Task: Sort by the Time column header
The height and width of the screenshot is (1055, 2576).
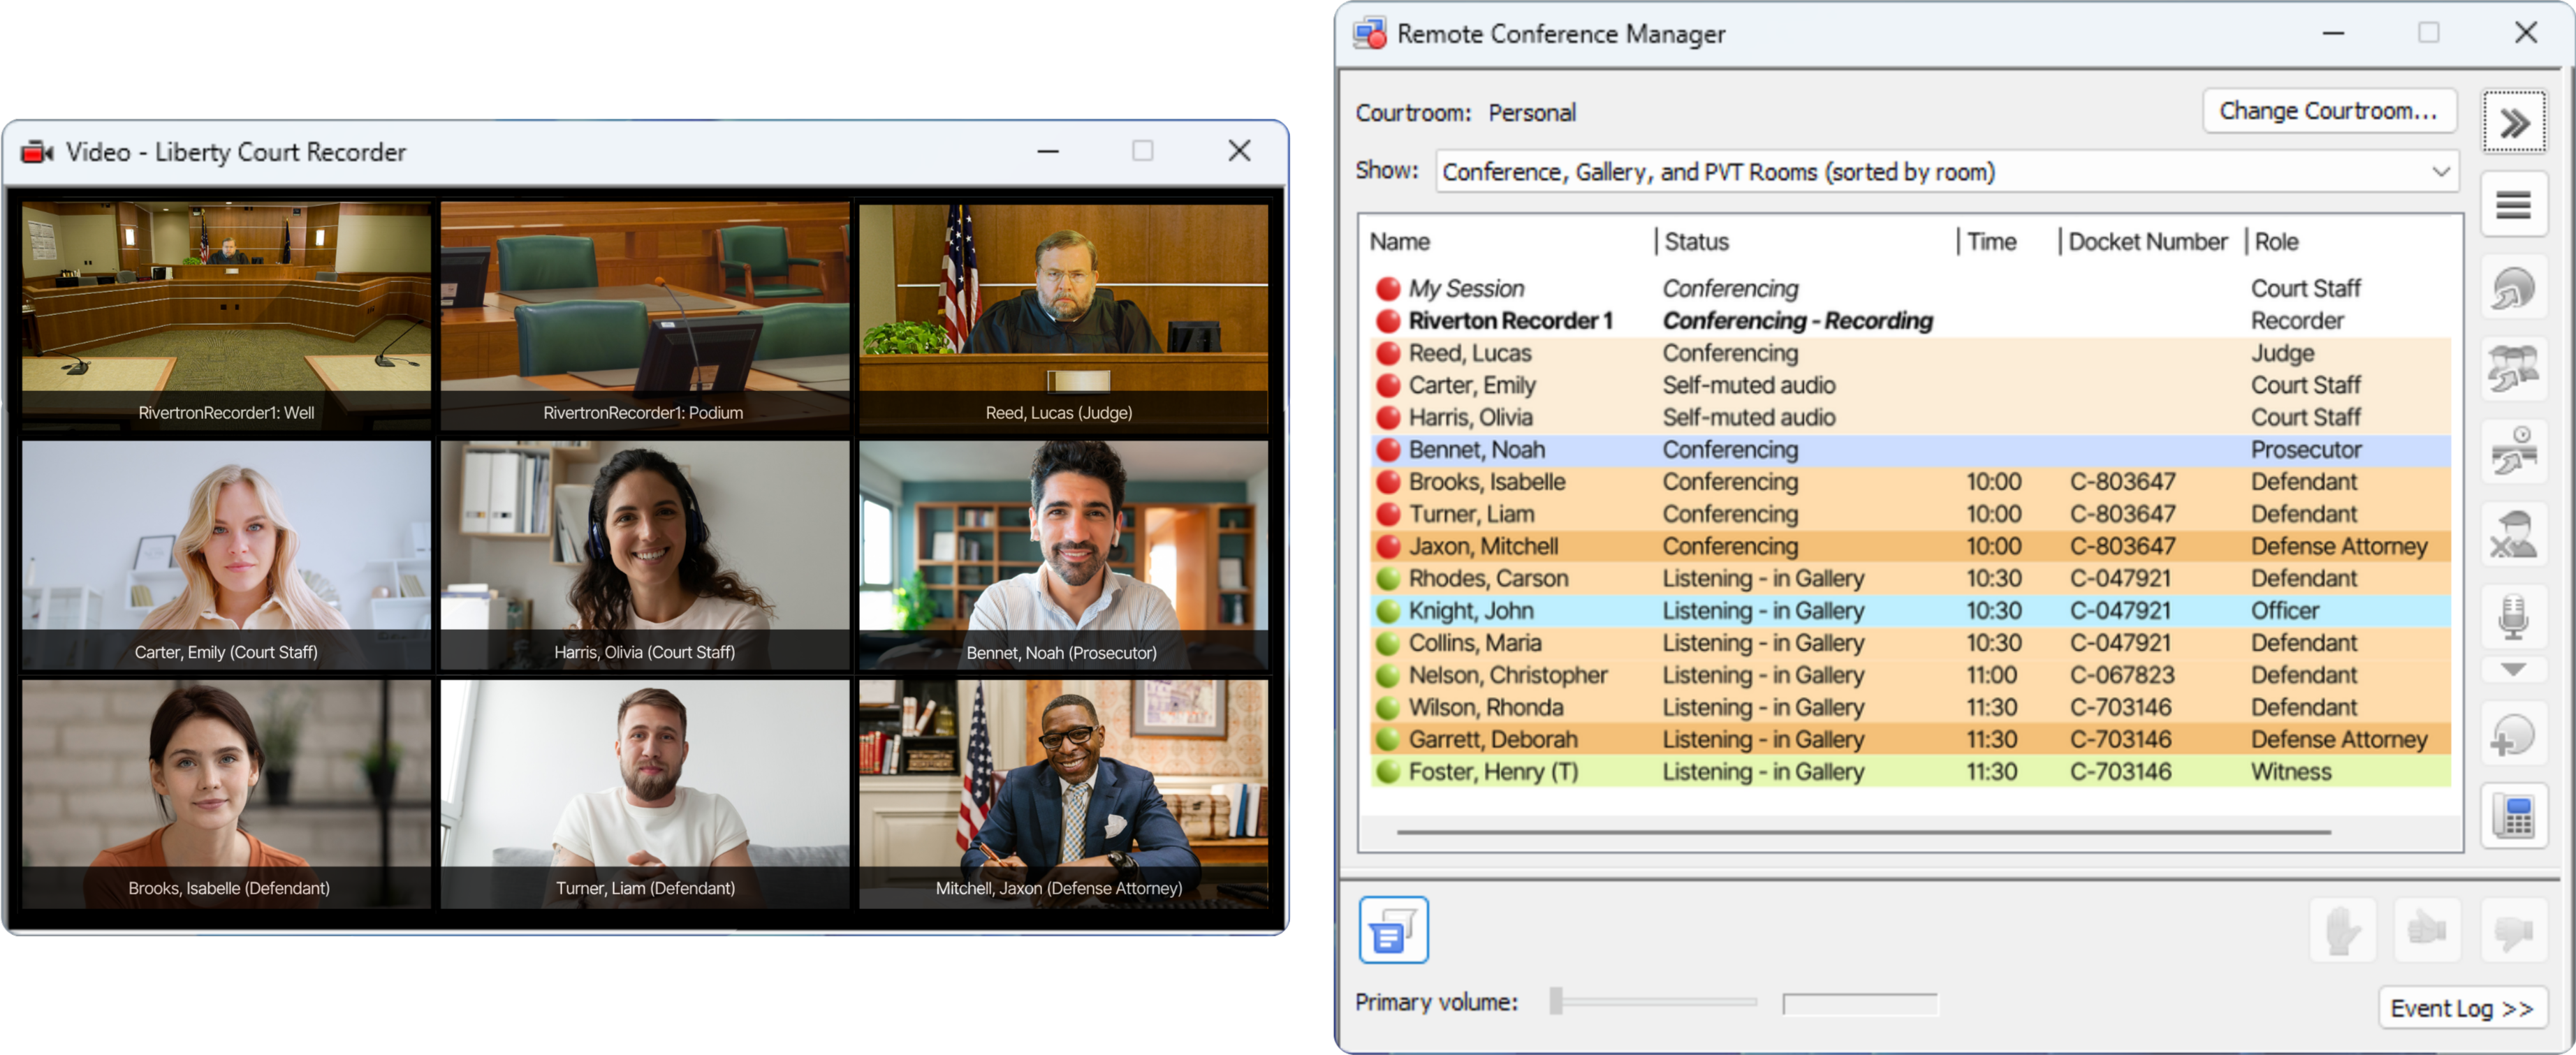Action: (x=1992, y=242)
